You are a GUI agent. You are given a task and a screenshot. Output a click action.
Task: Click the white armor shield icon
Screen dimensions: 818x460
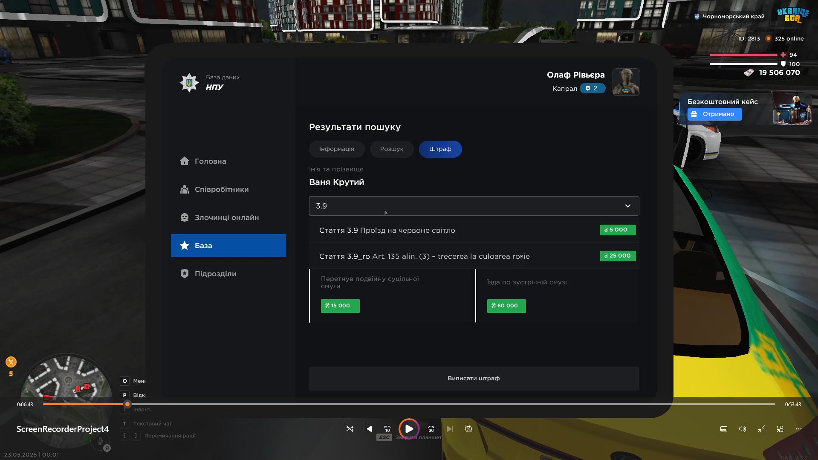[x=783, y=64]
